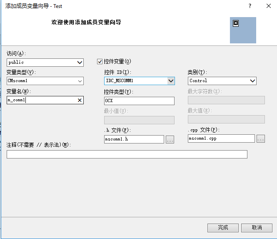
Task: Click the 取消 cancel button
Action: pyautogui.click(x=257, y=228)
